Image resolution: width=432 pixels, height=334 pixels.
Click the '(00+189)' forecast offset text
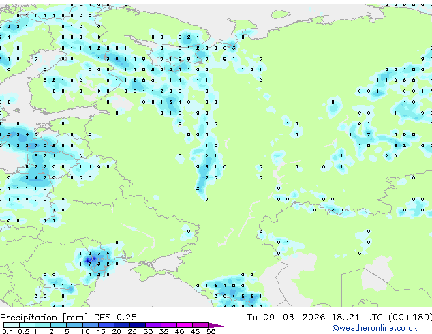(410, 318)
